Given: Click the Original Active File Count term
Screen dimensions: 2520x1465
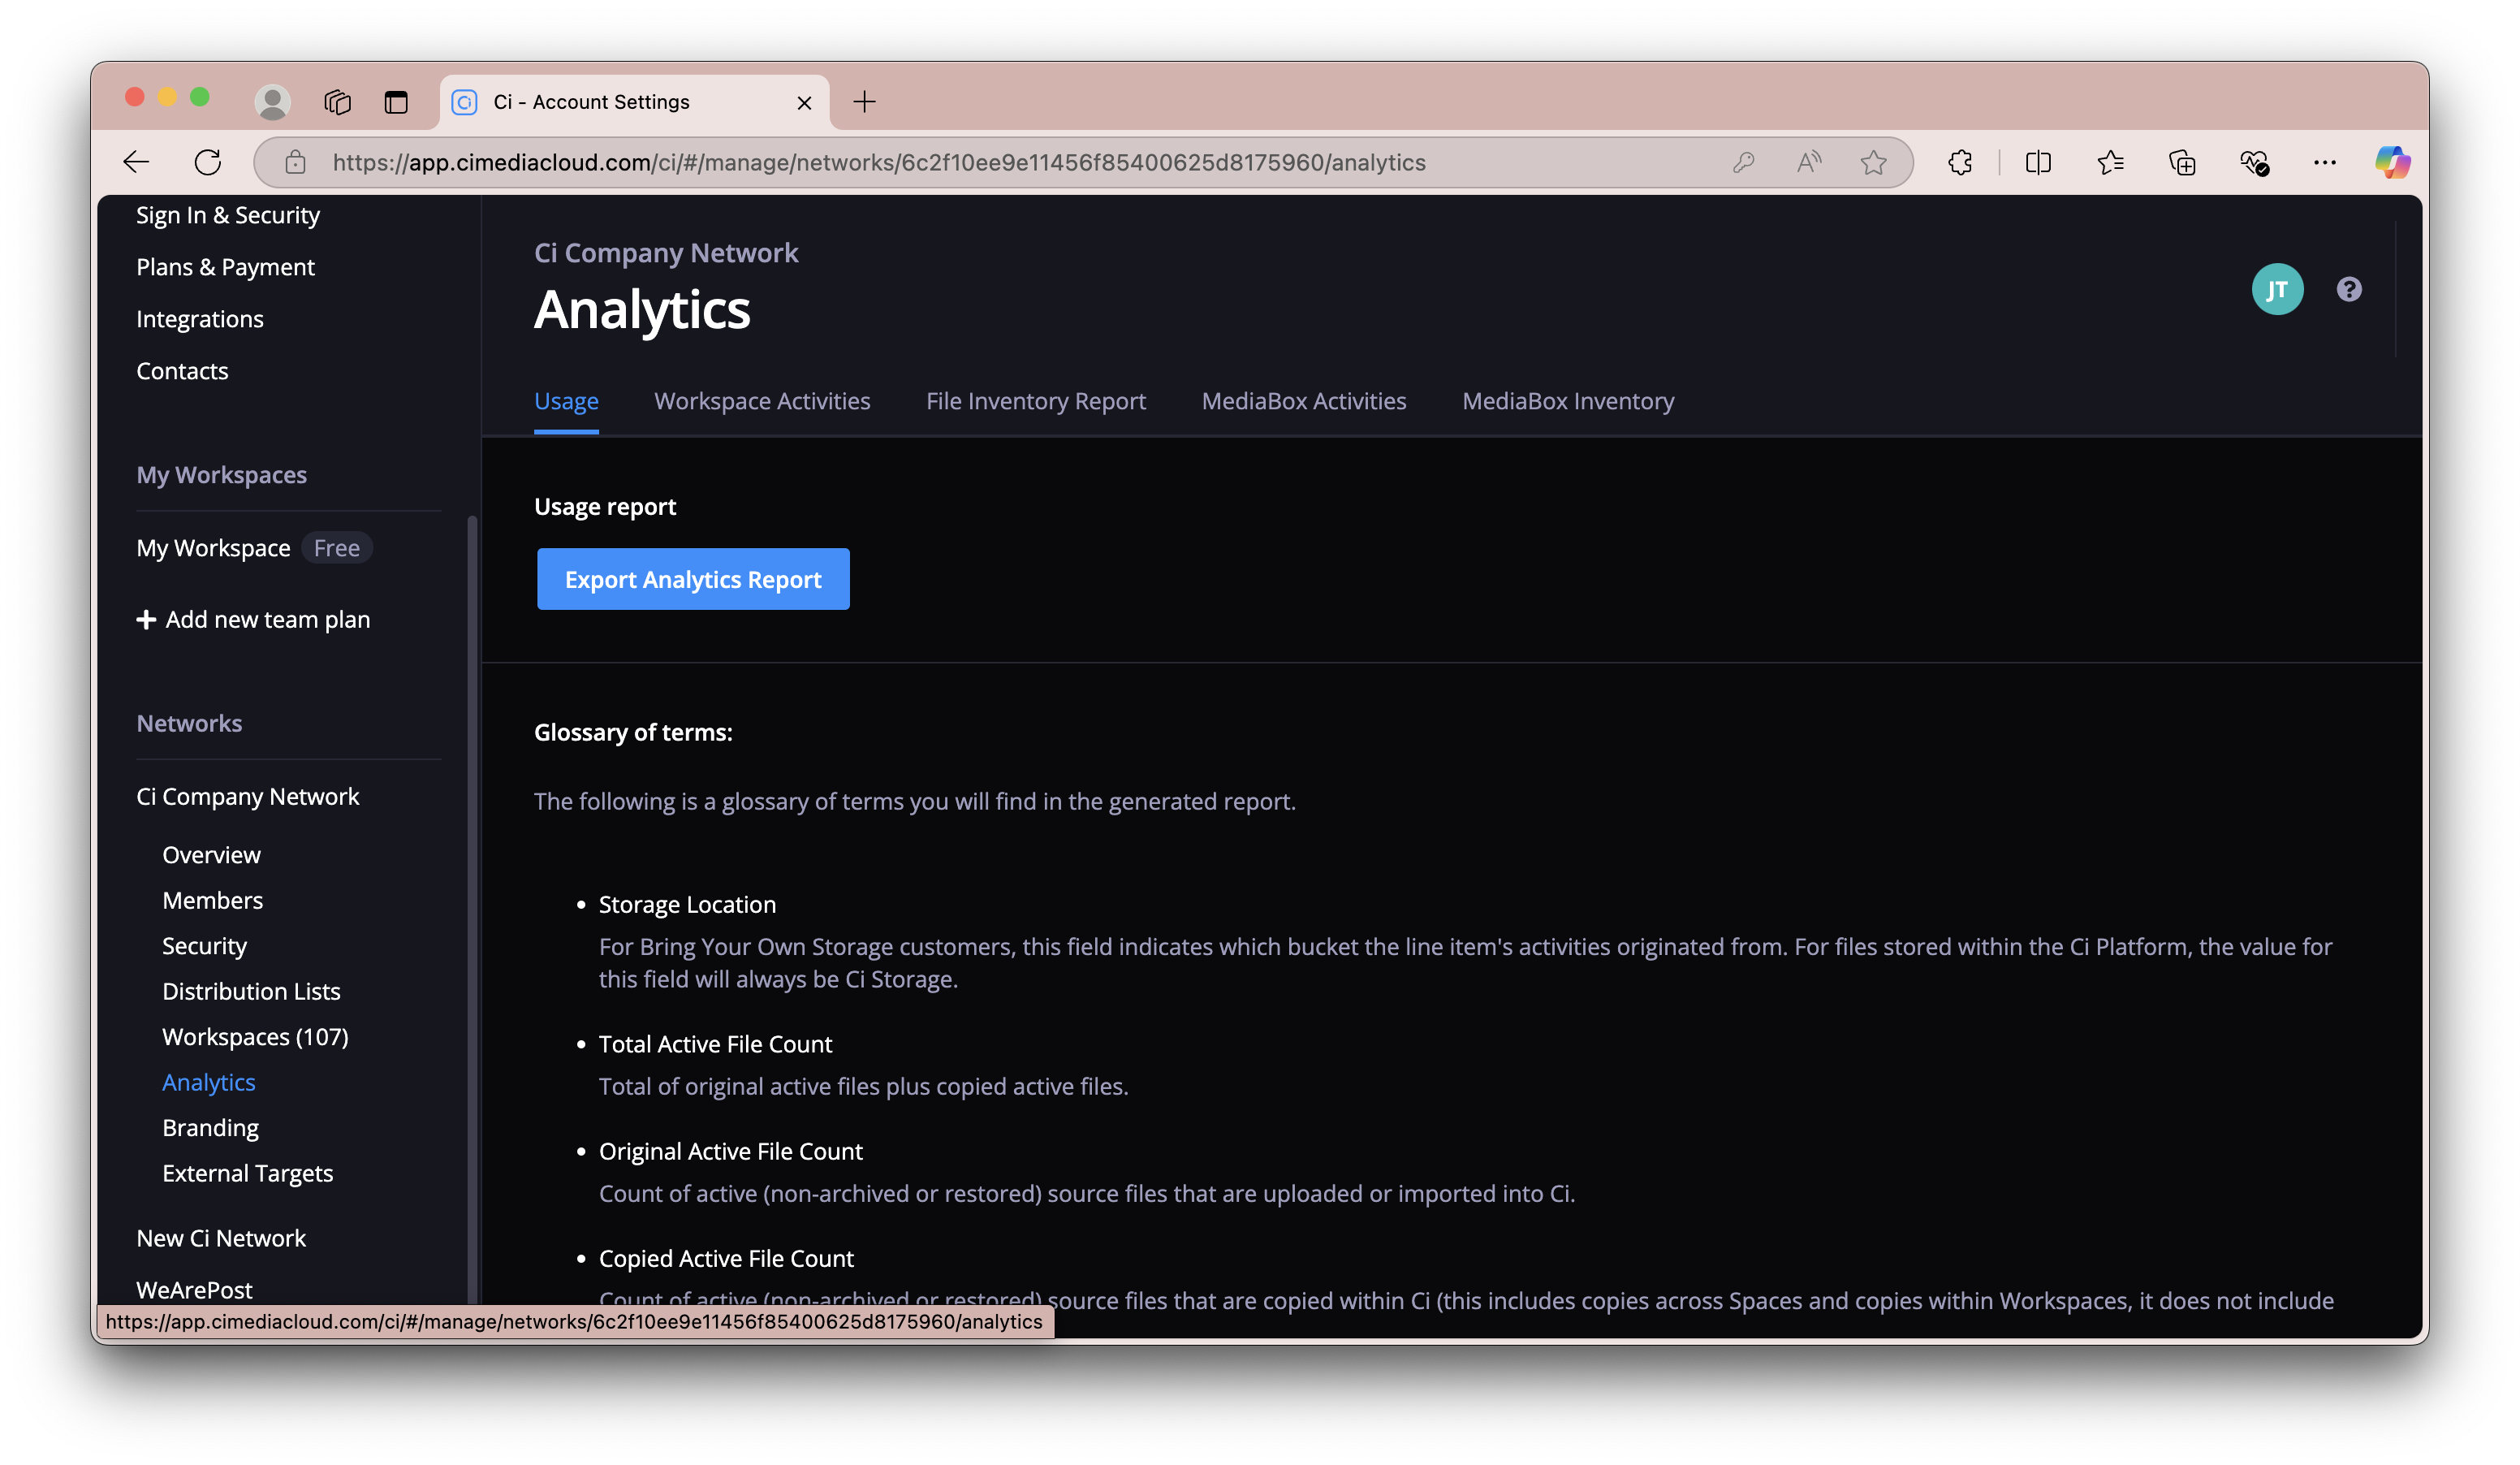Looking at the screenshot, I should coord(730,1151).
